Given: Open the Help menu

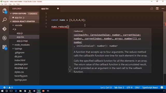Looking at the screenshot, I should point(18,4).
